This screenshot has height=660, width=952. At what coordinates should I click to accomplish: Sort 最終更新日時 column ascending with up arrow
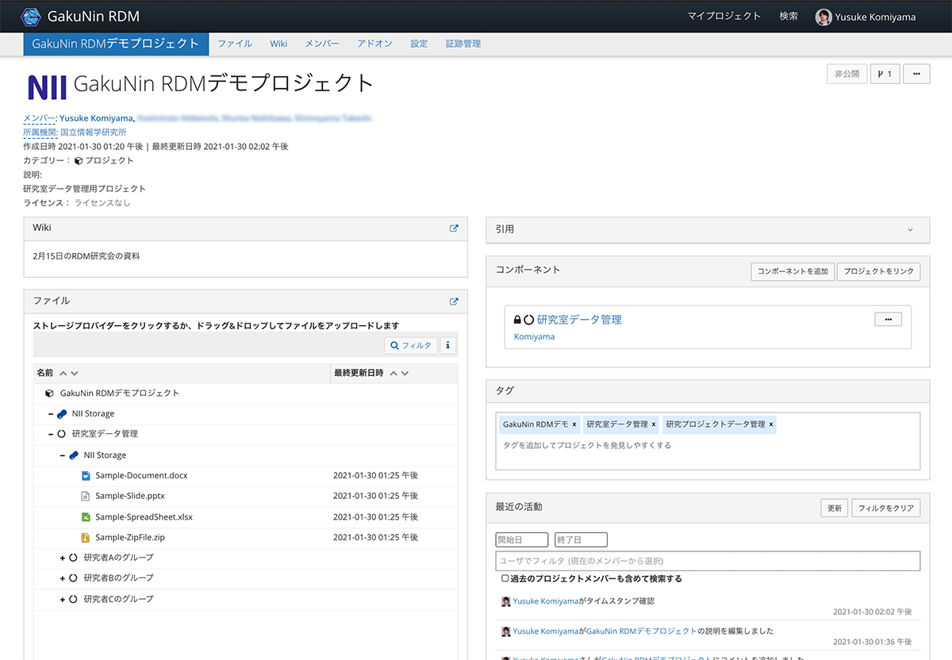click(x=393, y=373)
